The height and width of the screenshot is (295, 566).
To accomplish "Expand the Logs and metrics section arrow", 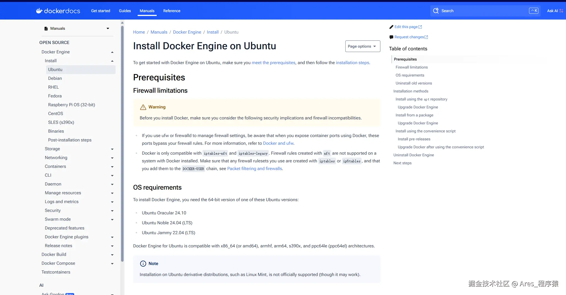I will [112, 202].
